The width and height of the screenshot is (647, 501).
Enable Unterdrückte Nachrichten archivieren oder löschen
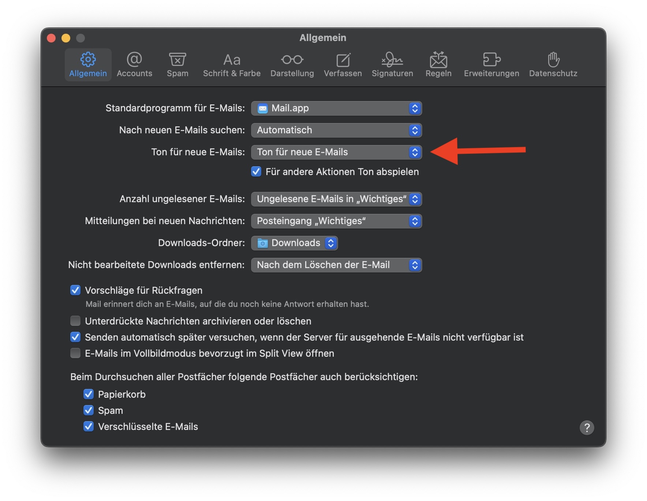pyautogui.click(x=75, y=321)
